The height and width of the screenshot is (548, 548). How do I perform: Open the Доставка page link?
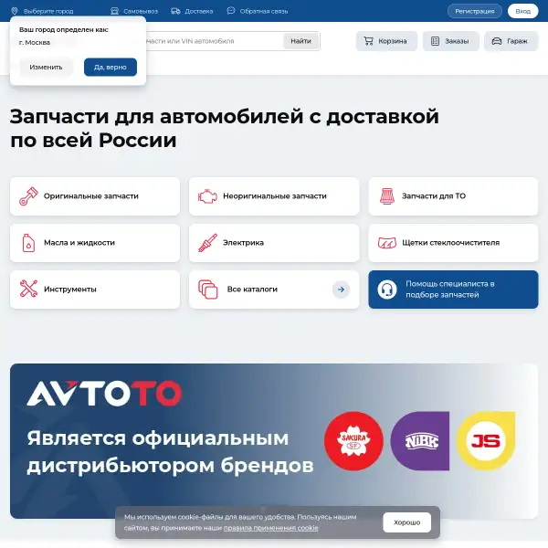click(198, 11)
